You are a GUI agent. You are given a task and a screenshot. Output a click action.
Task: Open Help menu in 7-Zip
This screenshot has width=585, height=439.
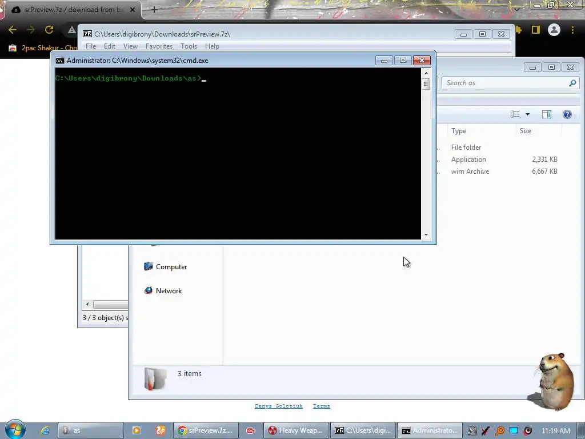(x=212, y=46)
